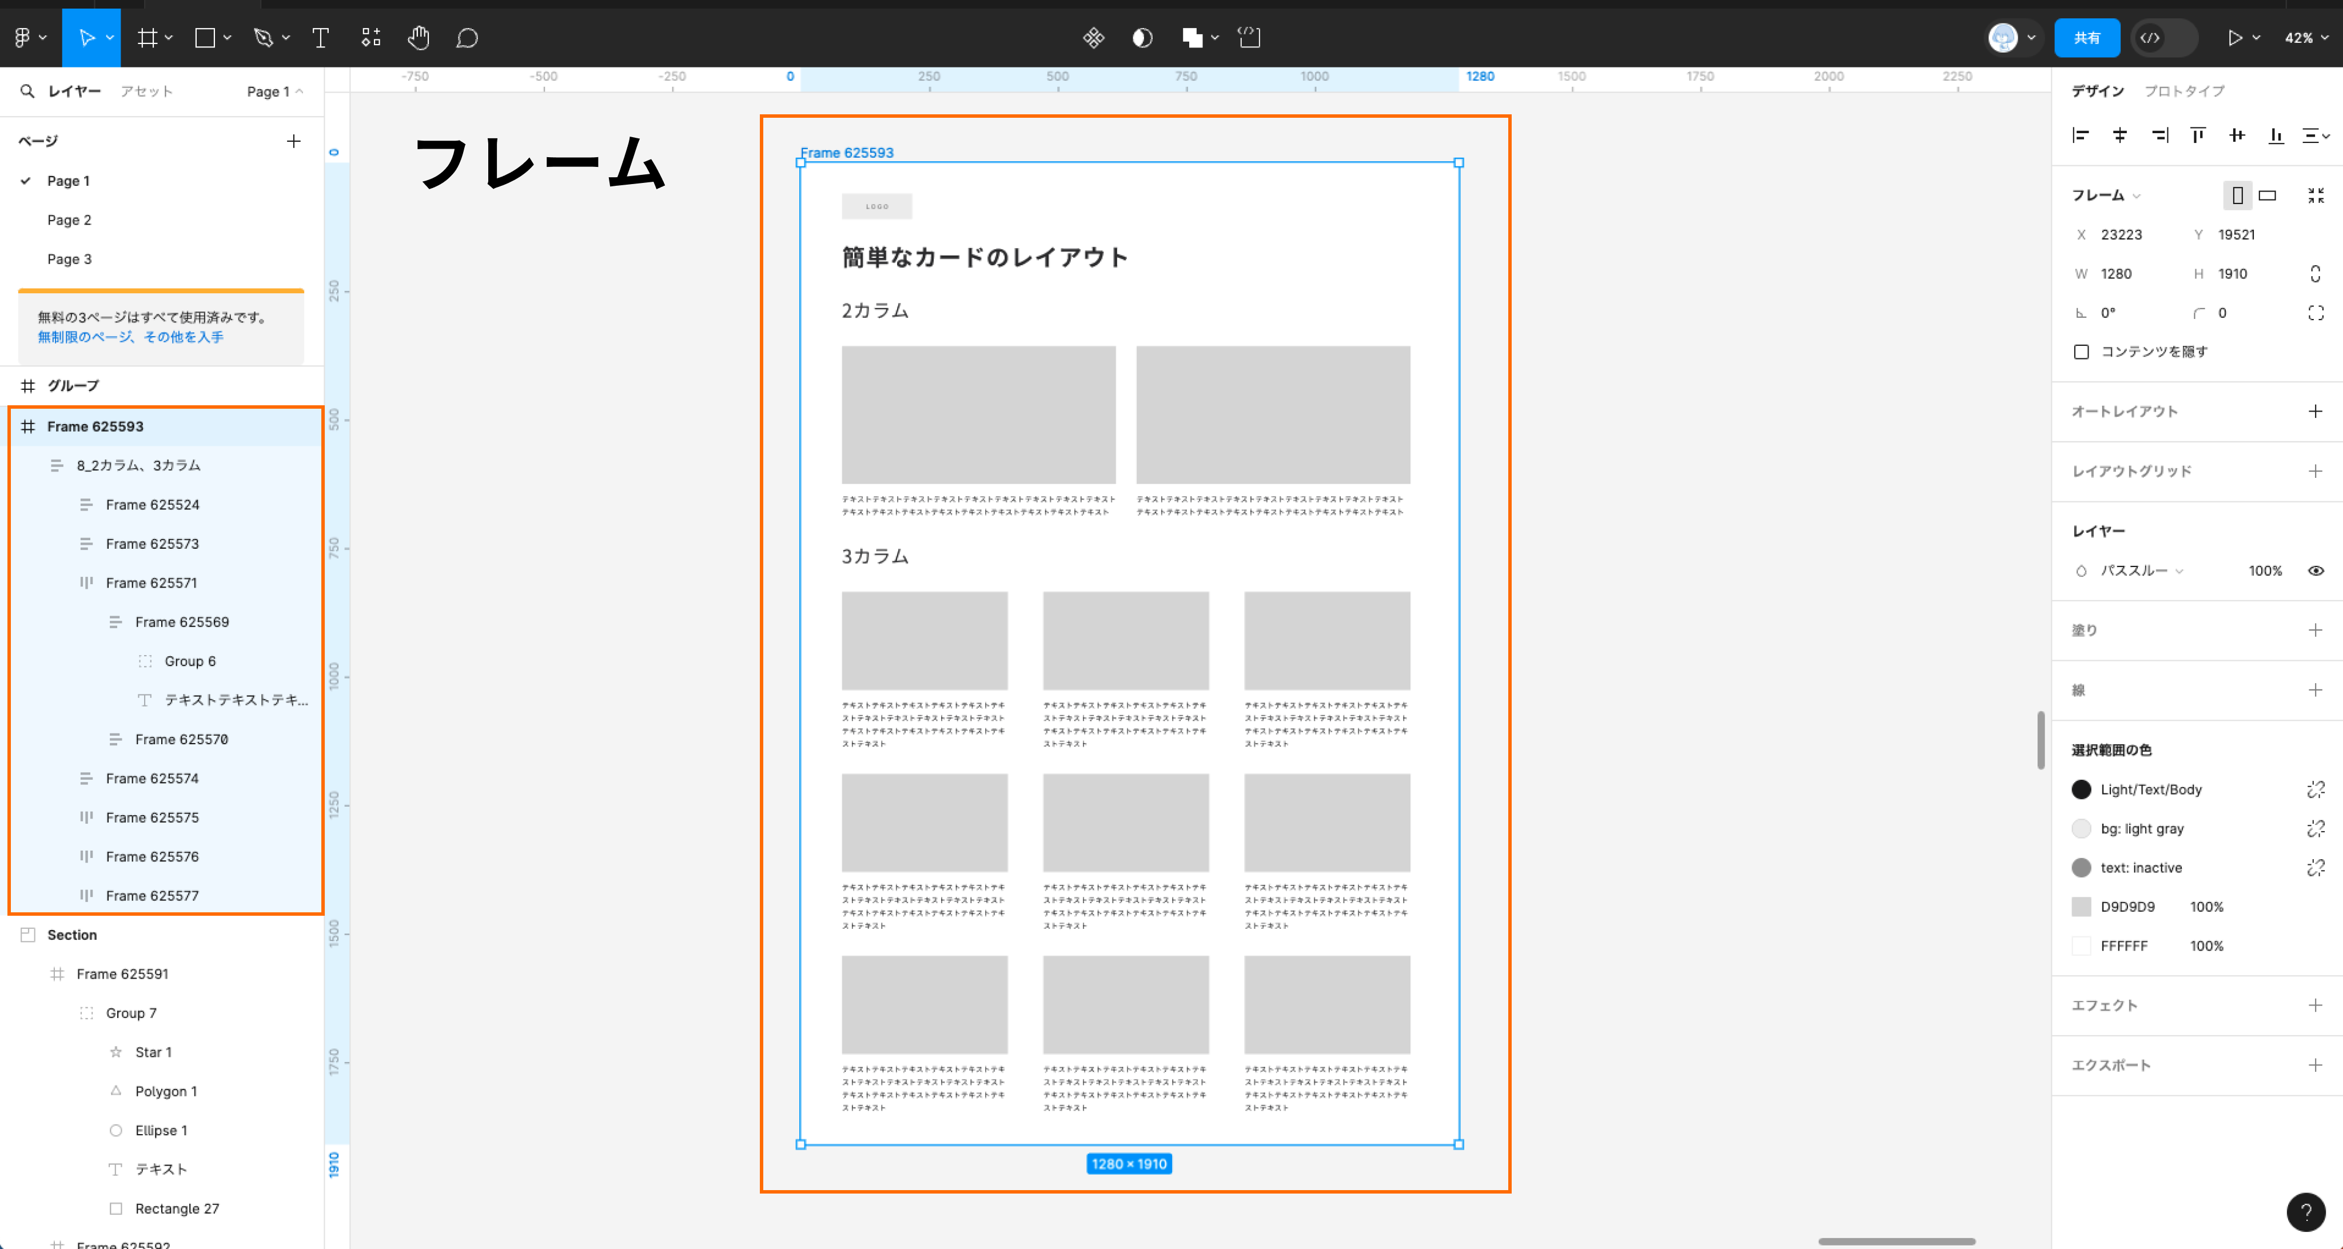
Task: Switch to the アセット tab
Action: tap(146, 91)
